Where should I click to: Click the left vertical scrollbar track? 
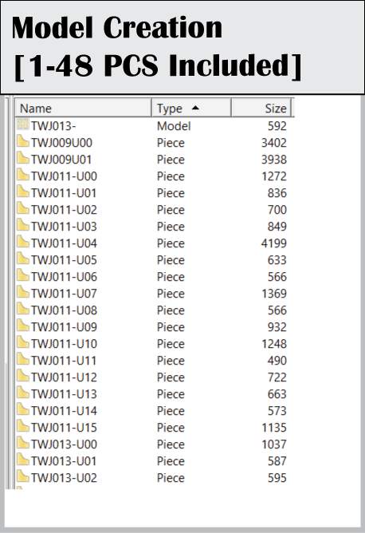pos(9,292)
